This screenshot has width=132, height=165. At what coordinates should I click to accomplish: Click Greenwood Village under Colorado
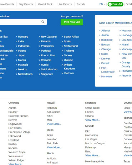(x=19, y=132)
